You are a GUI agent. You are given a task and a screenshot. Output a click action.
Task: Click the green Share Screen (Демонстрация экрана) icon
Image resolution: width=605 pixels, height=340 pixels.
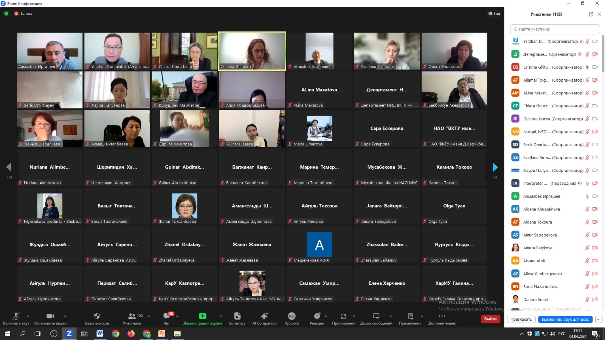coord(202,316)
